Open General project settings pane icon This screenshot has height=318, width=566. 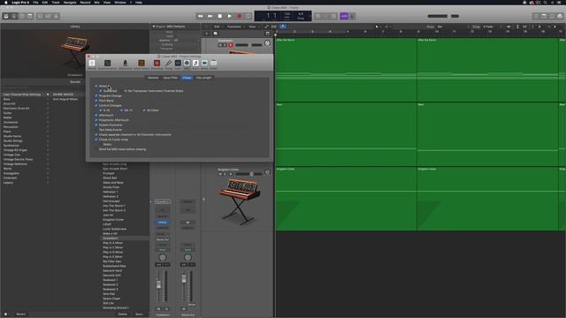click(x=92, y=64)
